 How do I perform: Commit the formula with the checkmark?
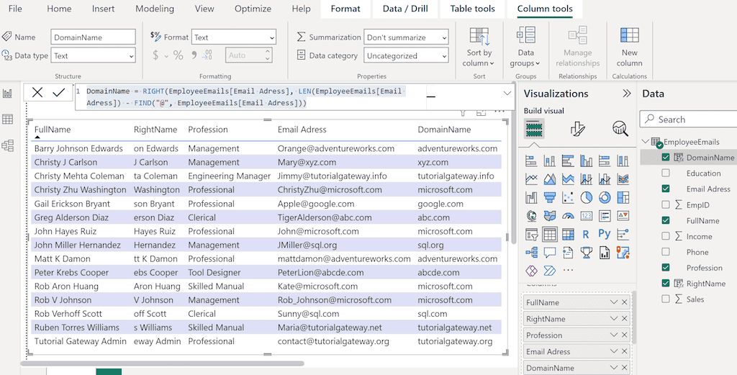[59, 93]
